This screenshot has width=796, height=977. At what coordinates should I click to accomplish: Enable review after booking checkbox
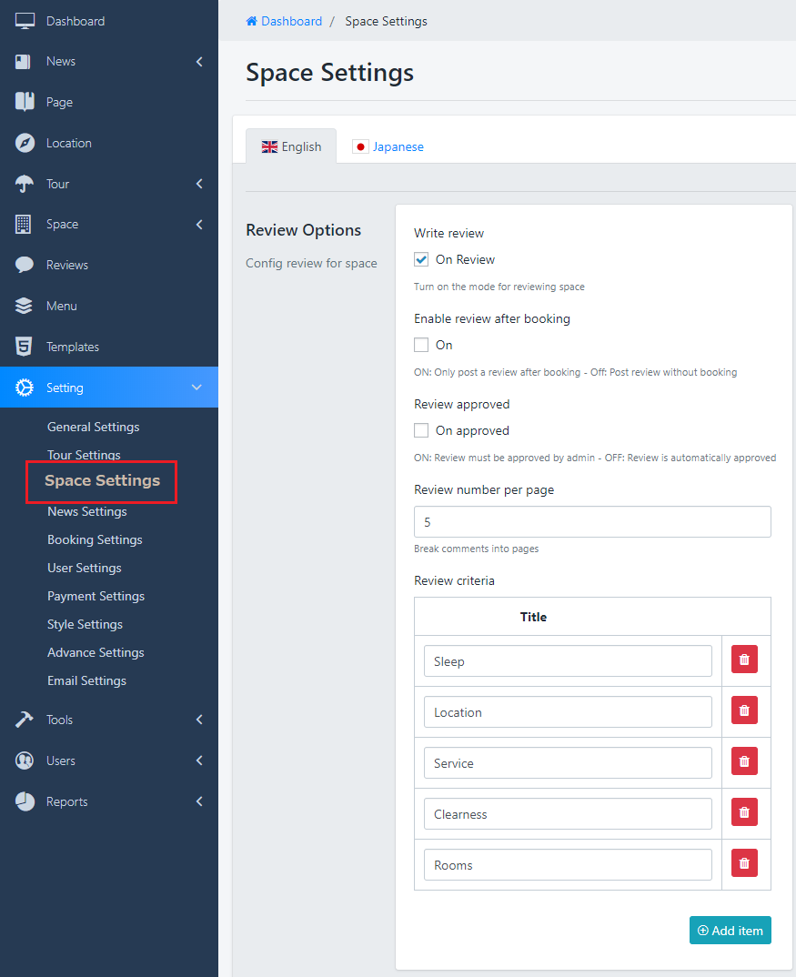(421, 345)
